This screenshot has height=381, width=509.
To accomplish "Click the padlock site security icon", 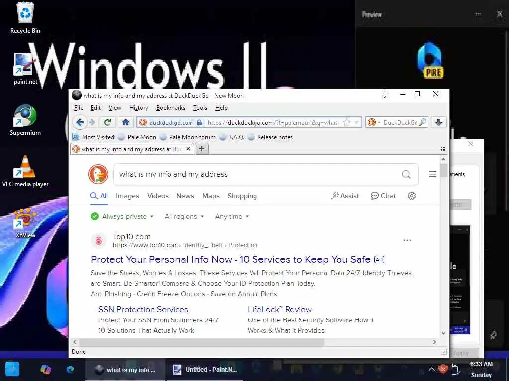I will (199, 122).
